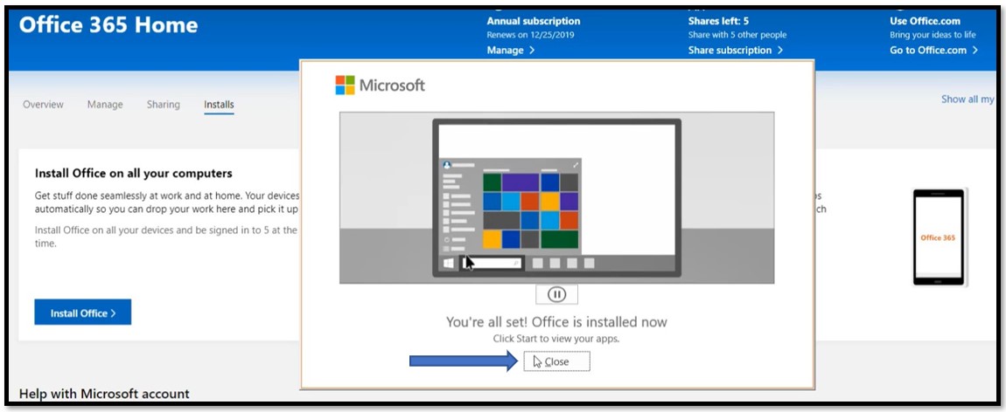Select the Installs tab
The height and width of the screenshot is (412, 1006).
click(219, 105)
